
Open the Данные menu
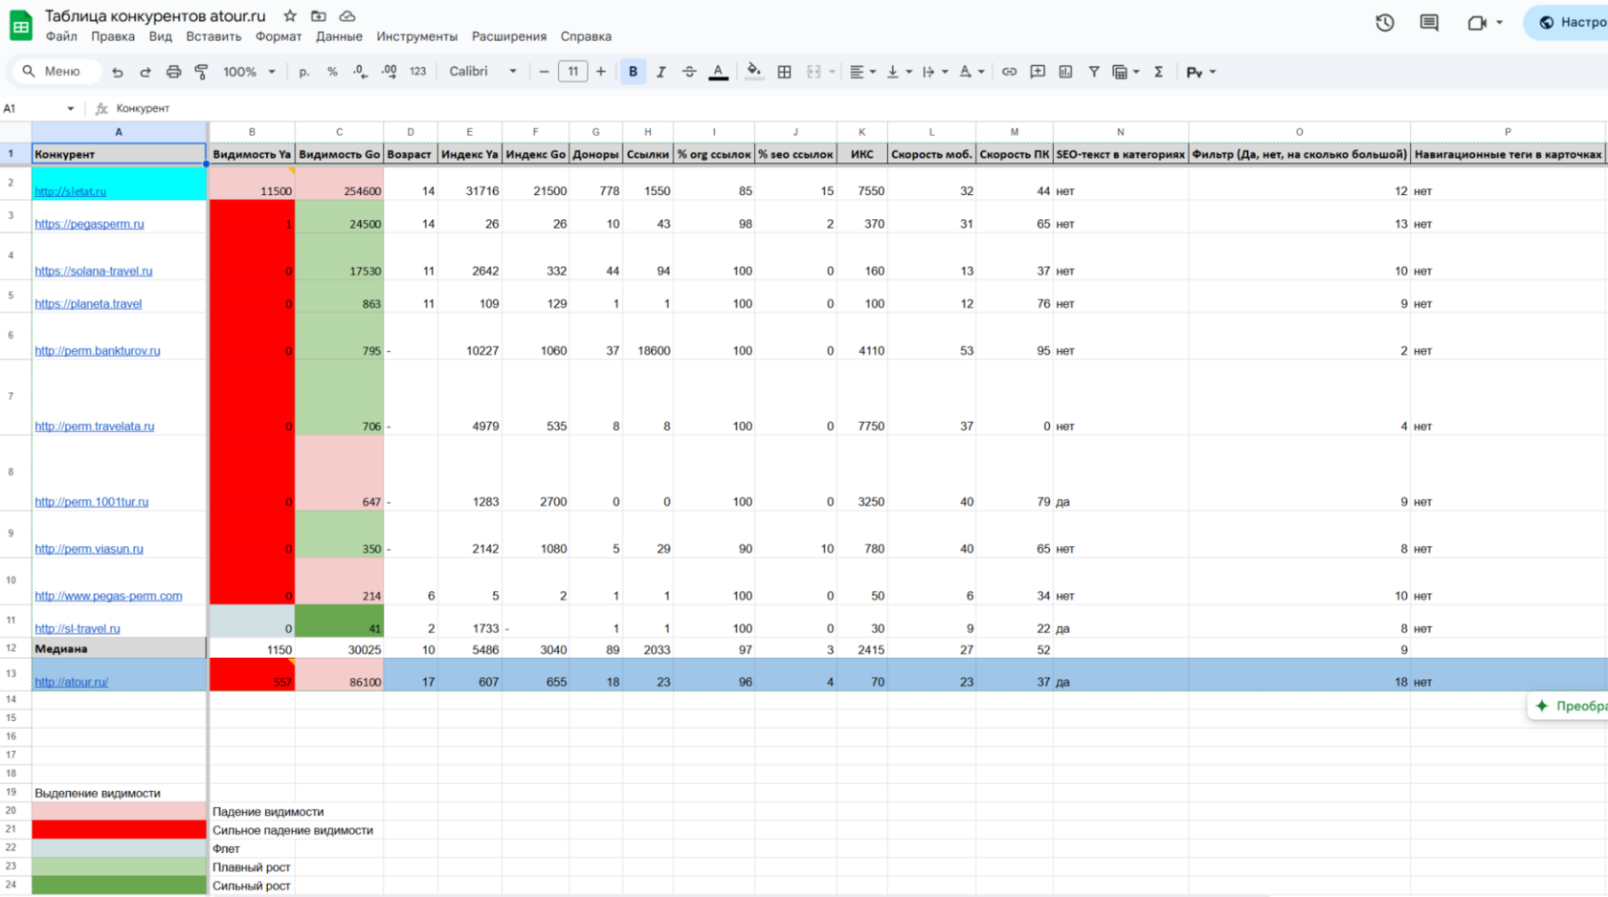pyautogui.click(x=339, y=36)
